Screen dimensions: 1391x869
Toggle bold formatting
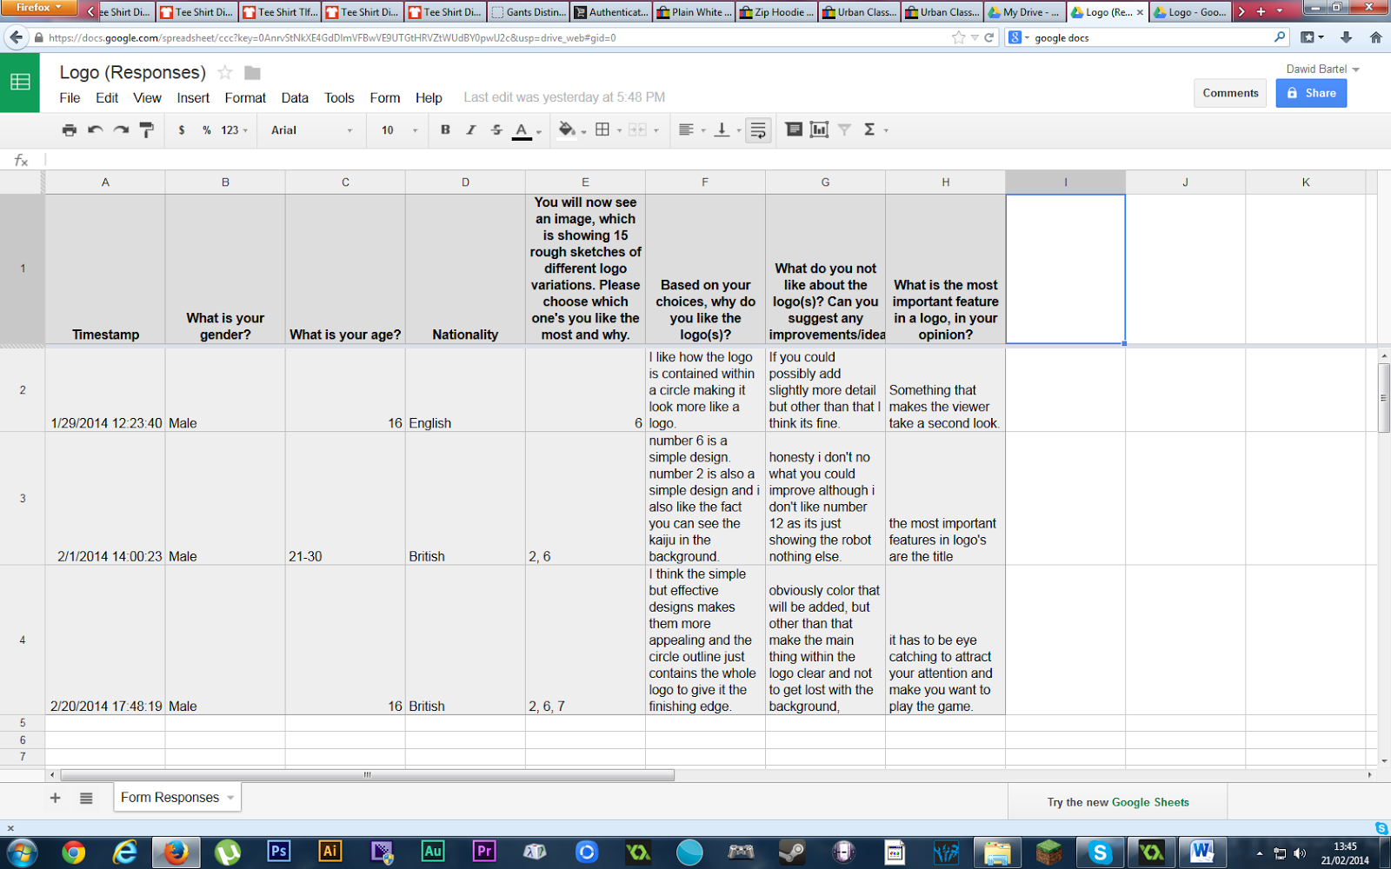pos(445,129)
